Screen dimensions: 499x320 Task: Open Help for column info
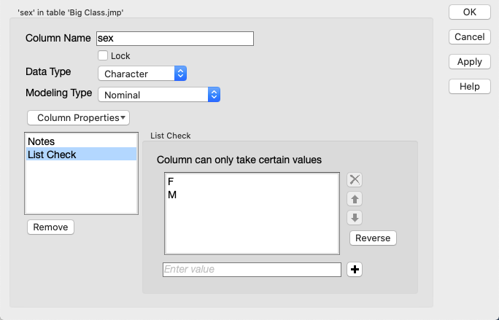tap(470, 87)
